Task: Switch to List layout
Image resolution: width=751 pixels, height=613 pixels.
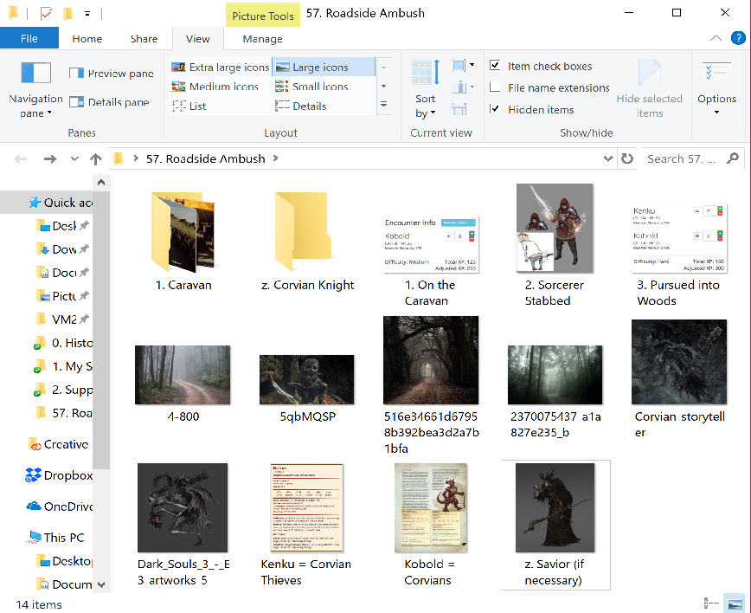Action: click(x=189, y=106)
